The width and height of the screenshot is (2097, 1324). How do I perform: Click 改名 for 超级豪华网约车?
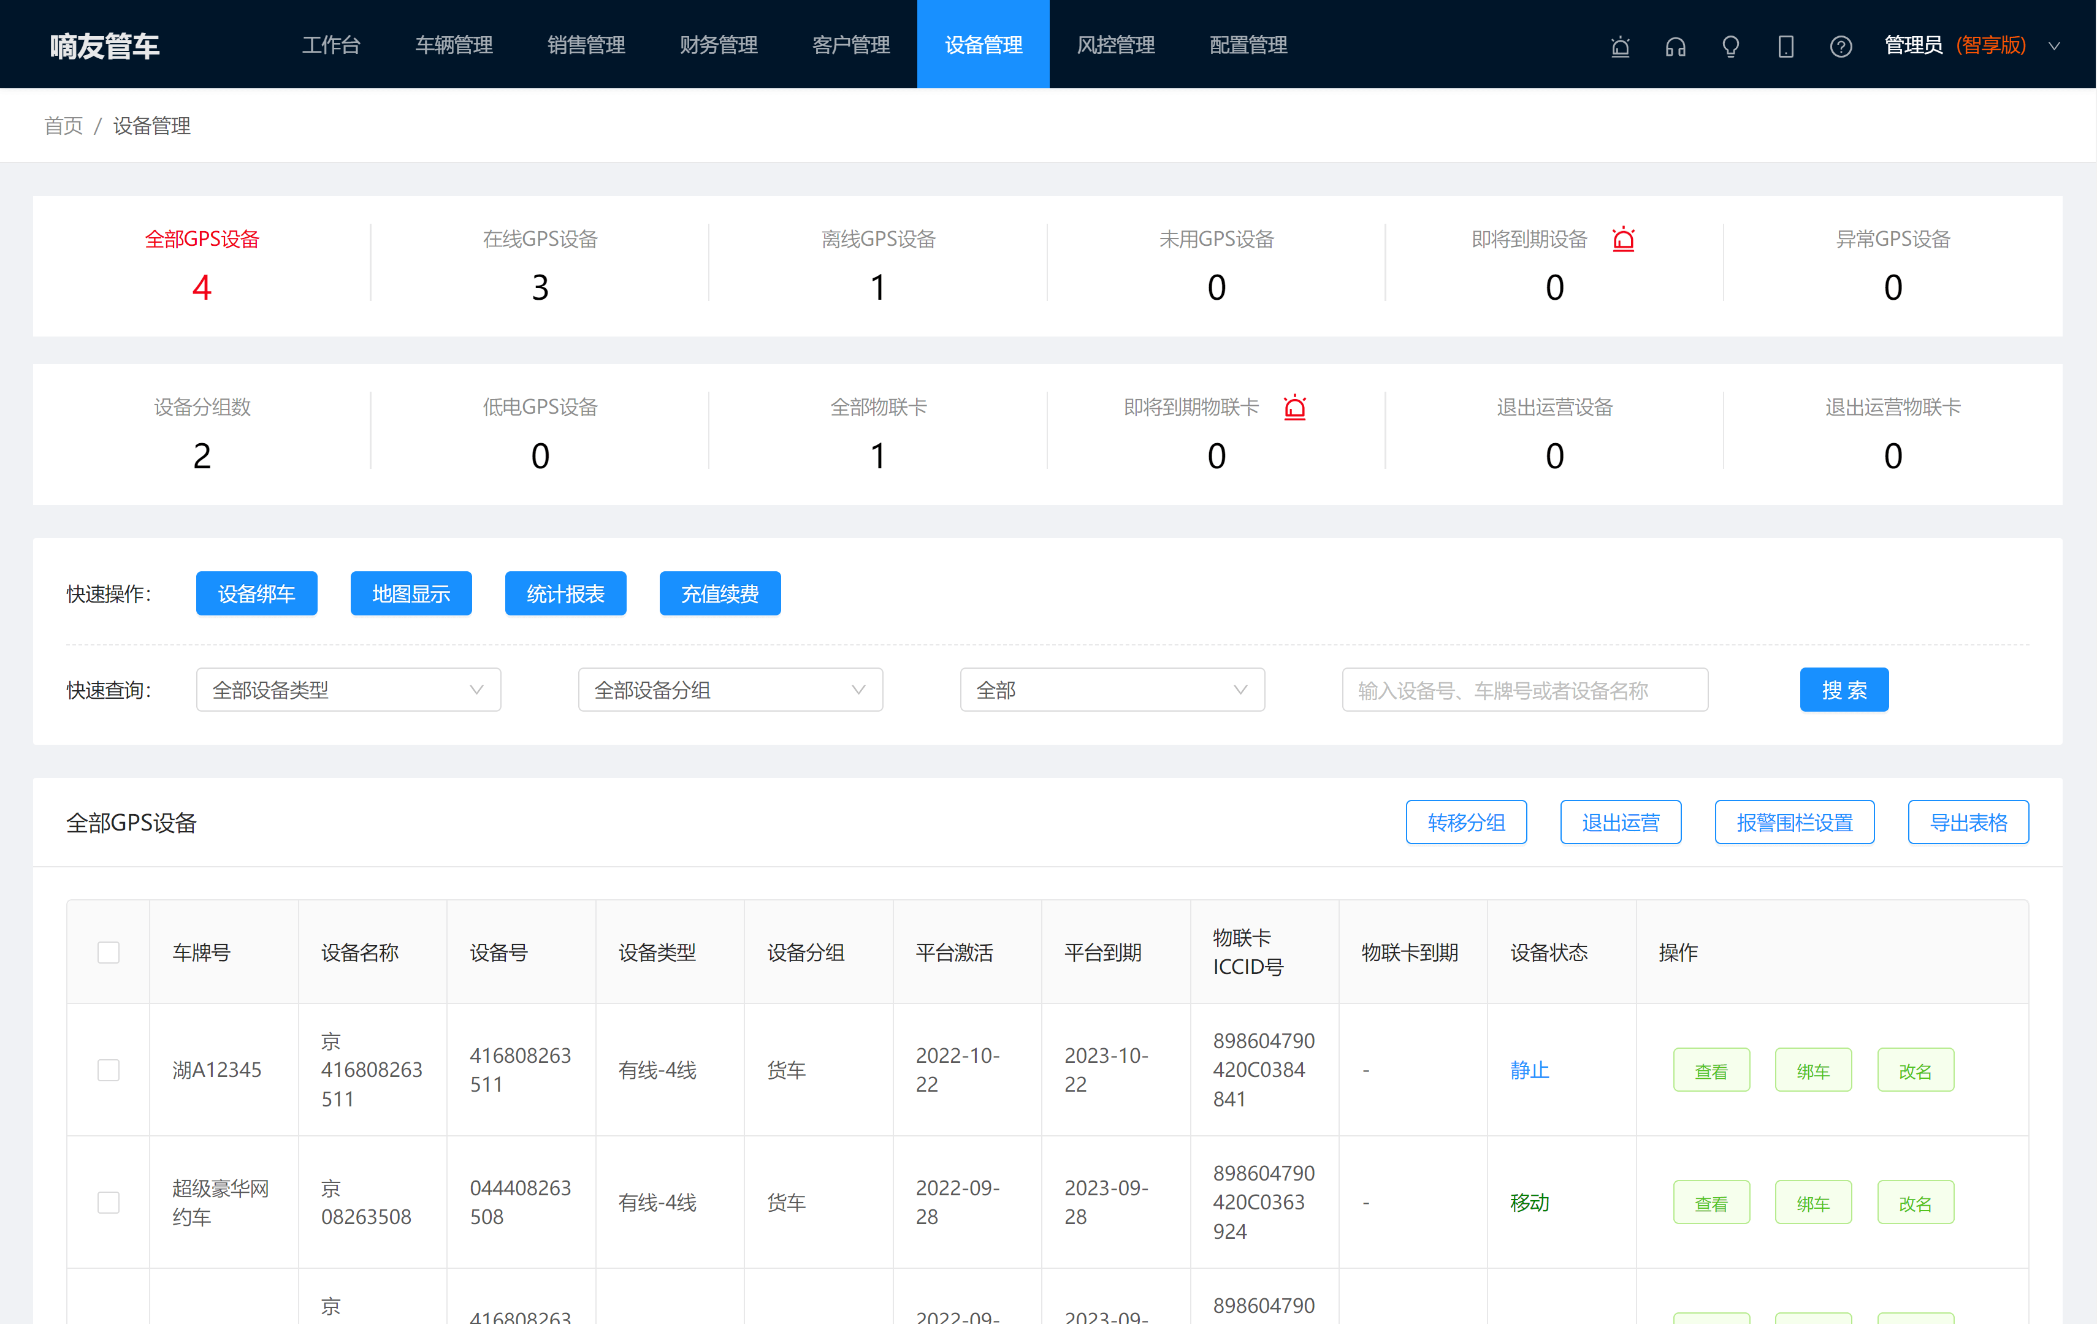(x=1915, y=1203)
